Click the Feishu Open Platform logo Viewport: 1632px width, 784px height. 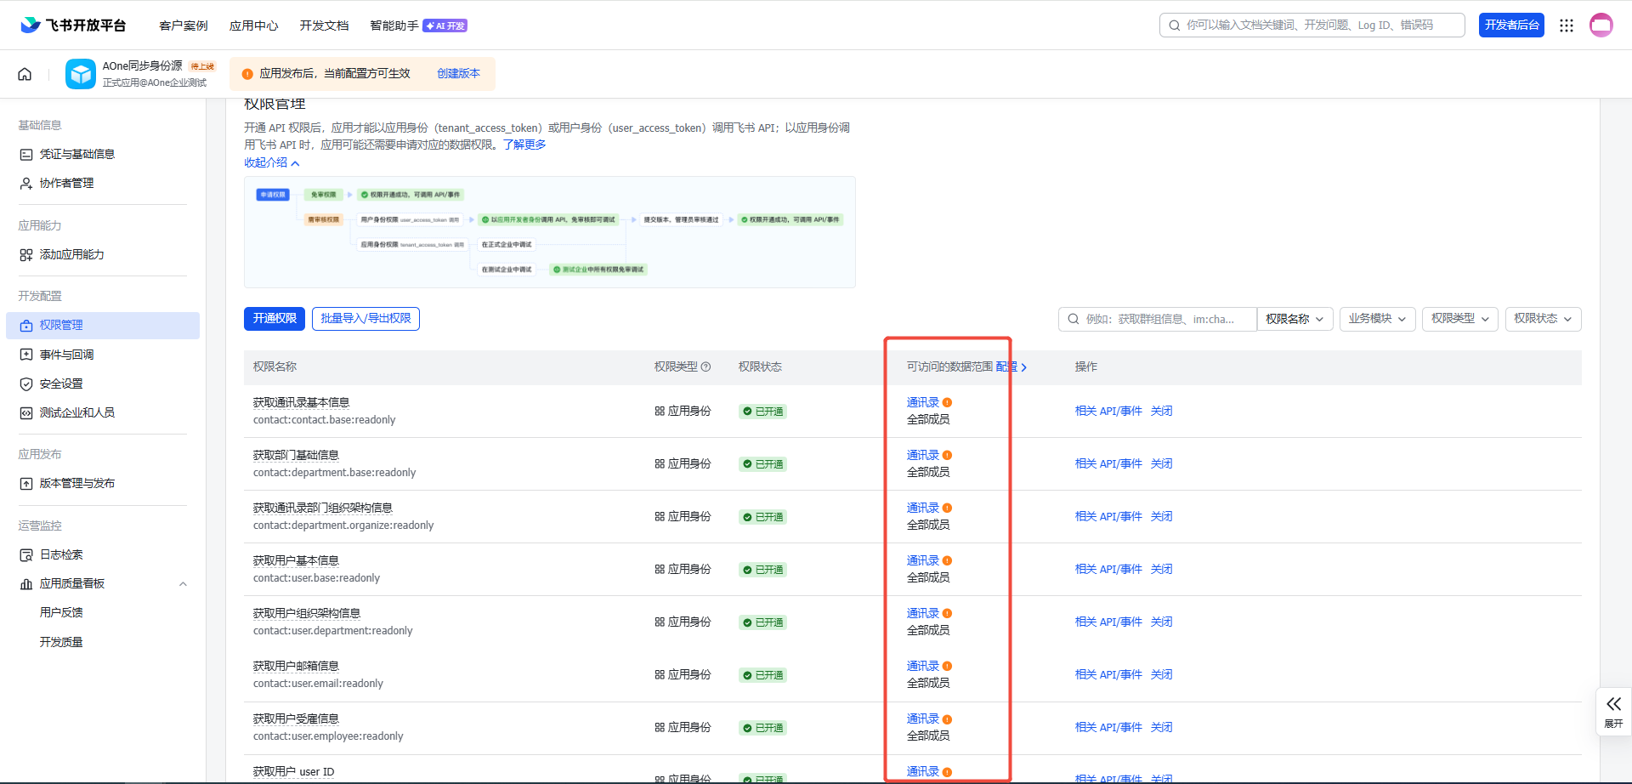point(73,26)
